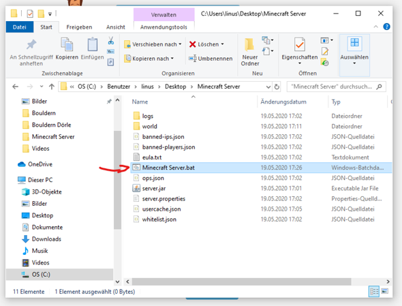Click the copy path icon in Zwischenablage

point(111,52)
